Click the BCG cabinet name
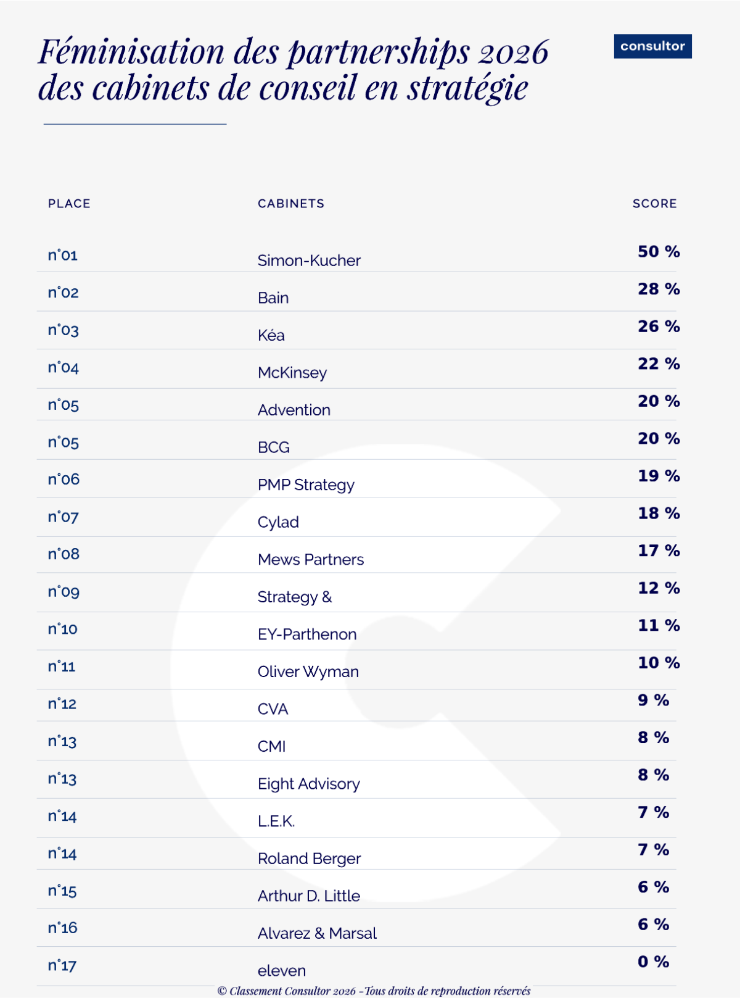The height and width of the screenshot is (998, 740). click(274, 447)
